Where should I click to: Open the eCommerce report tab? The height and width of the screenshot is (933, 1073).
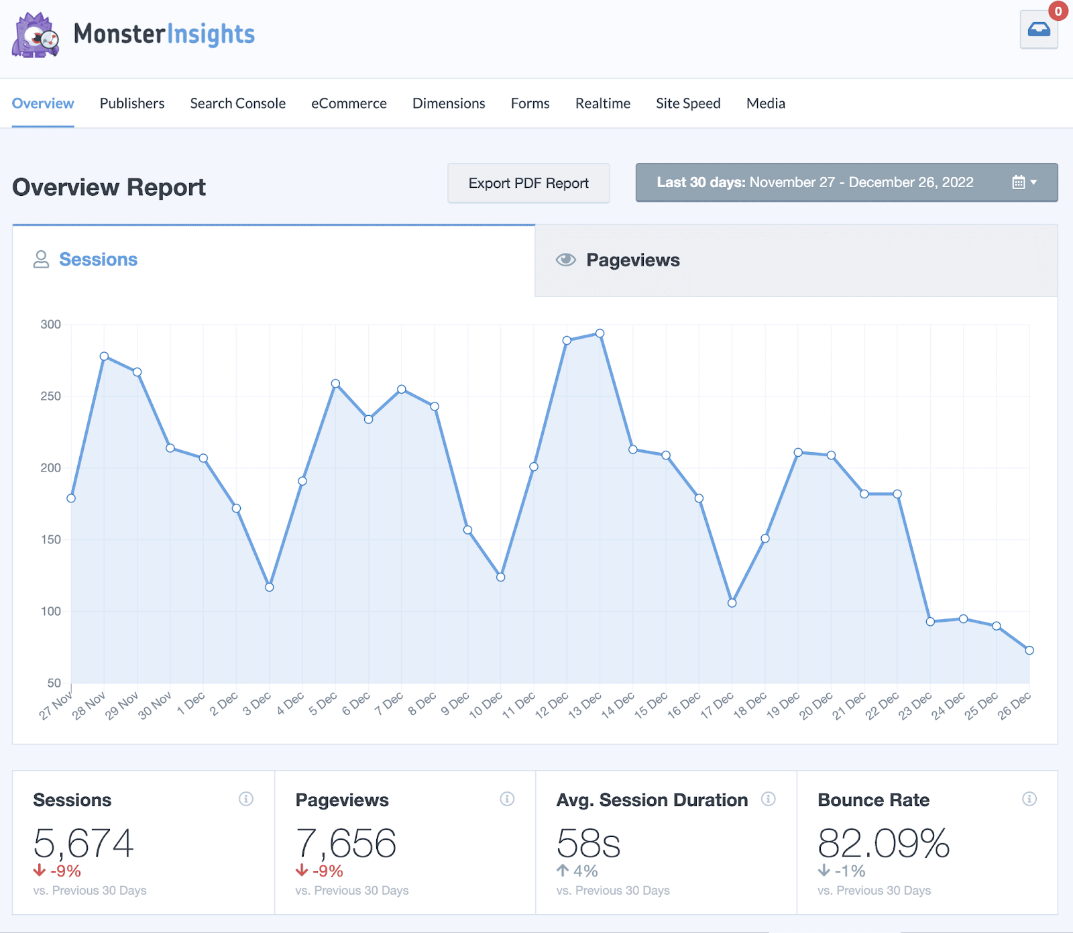[348, 103]
